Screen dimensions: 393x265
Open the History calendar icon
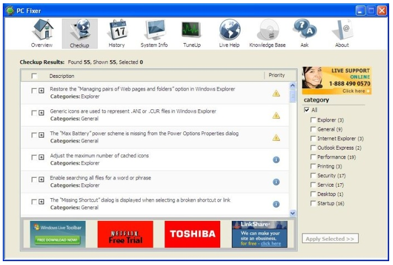[x=117, y=30]
